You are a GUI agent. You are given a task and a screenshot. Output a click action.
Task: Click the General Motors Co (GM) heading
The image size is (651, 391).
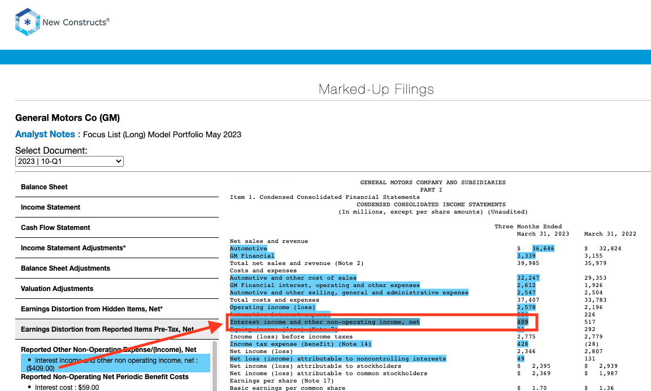[68, 118]
